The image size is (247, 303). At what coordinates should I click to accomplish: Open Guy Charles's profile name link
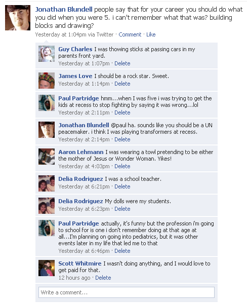(x=75, y=49)
